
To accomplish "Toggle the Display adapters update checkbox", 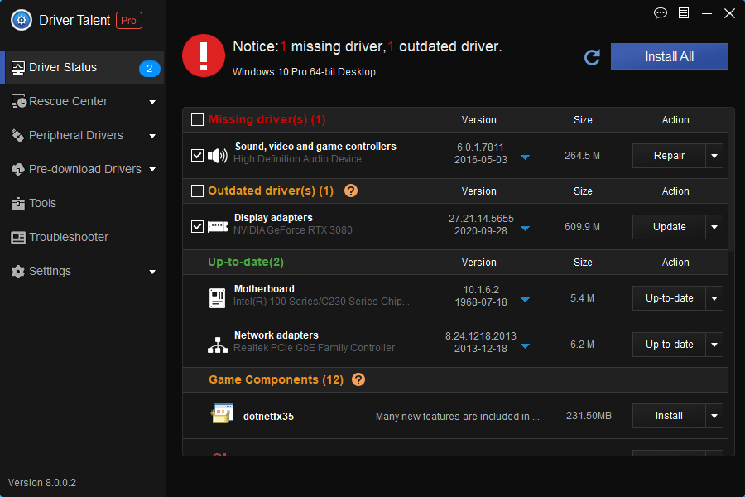I will pos(197,226).
